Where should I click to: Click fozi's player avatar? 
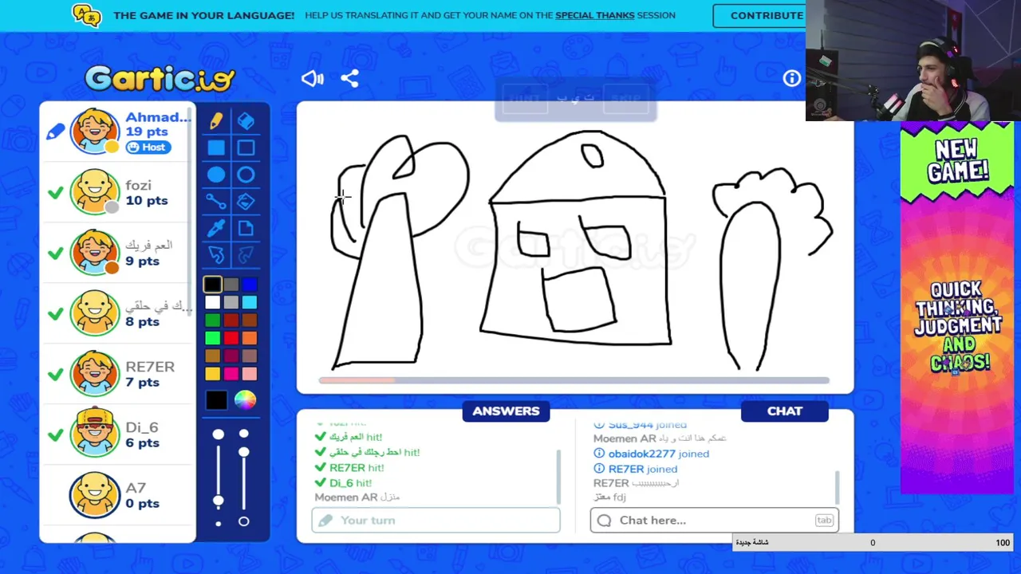tap(95, 191)
